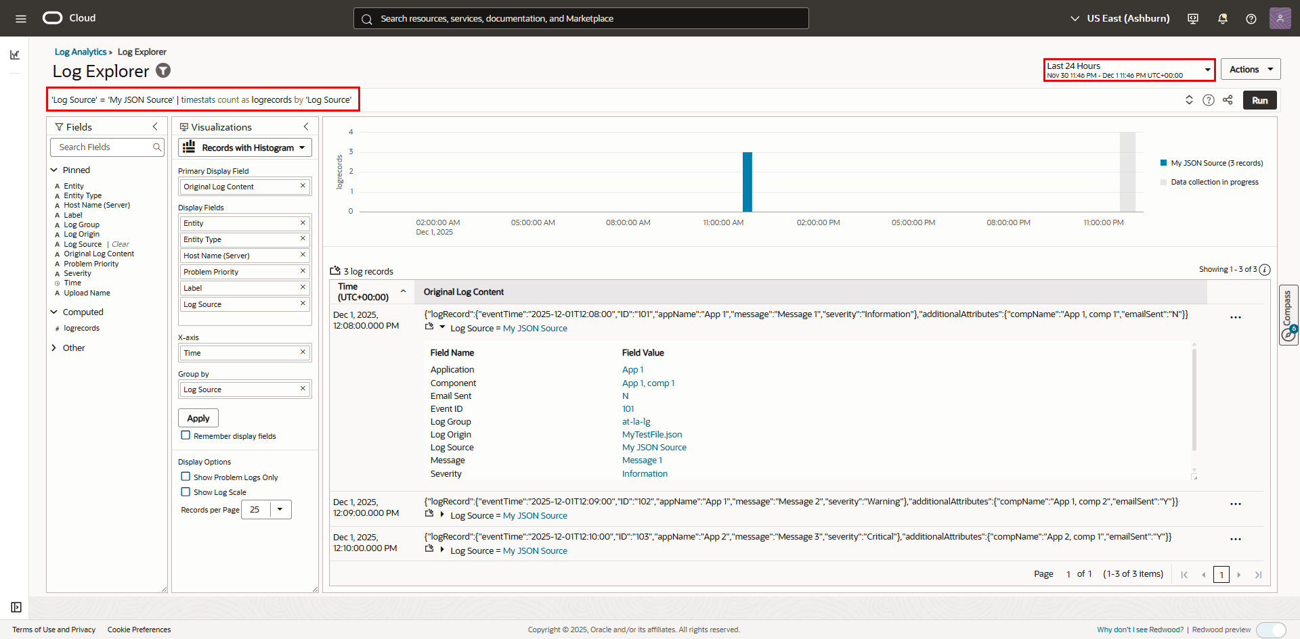Check Show Problem Logs Only
Viewport: 1300px width, 639px height.
click(186, 477)
